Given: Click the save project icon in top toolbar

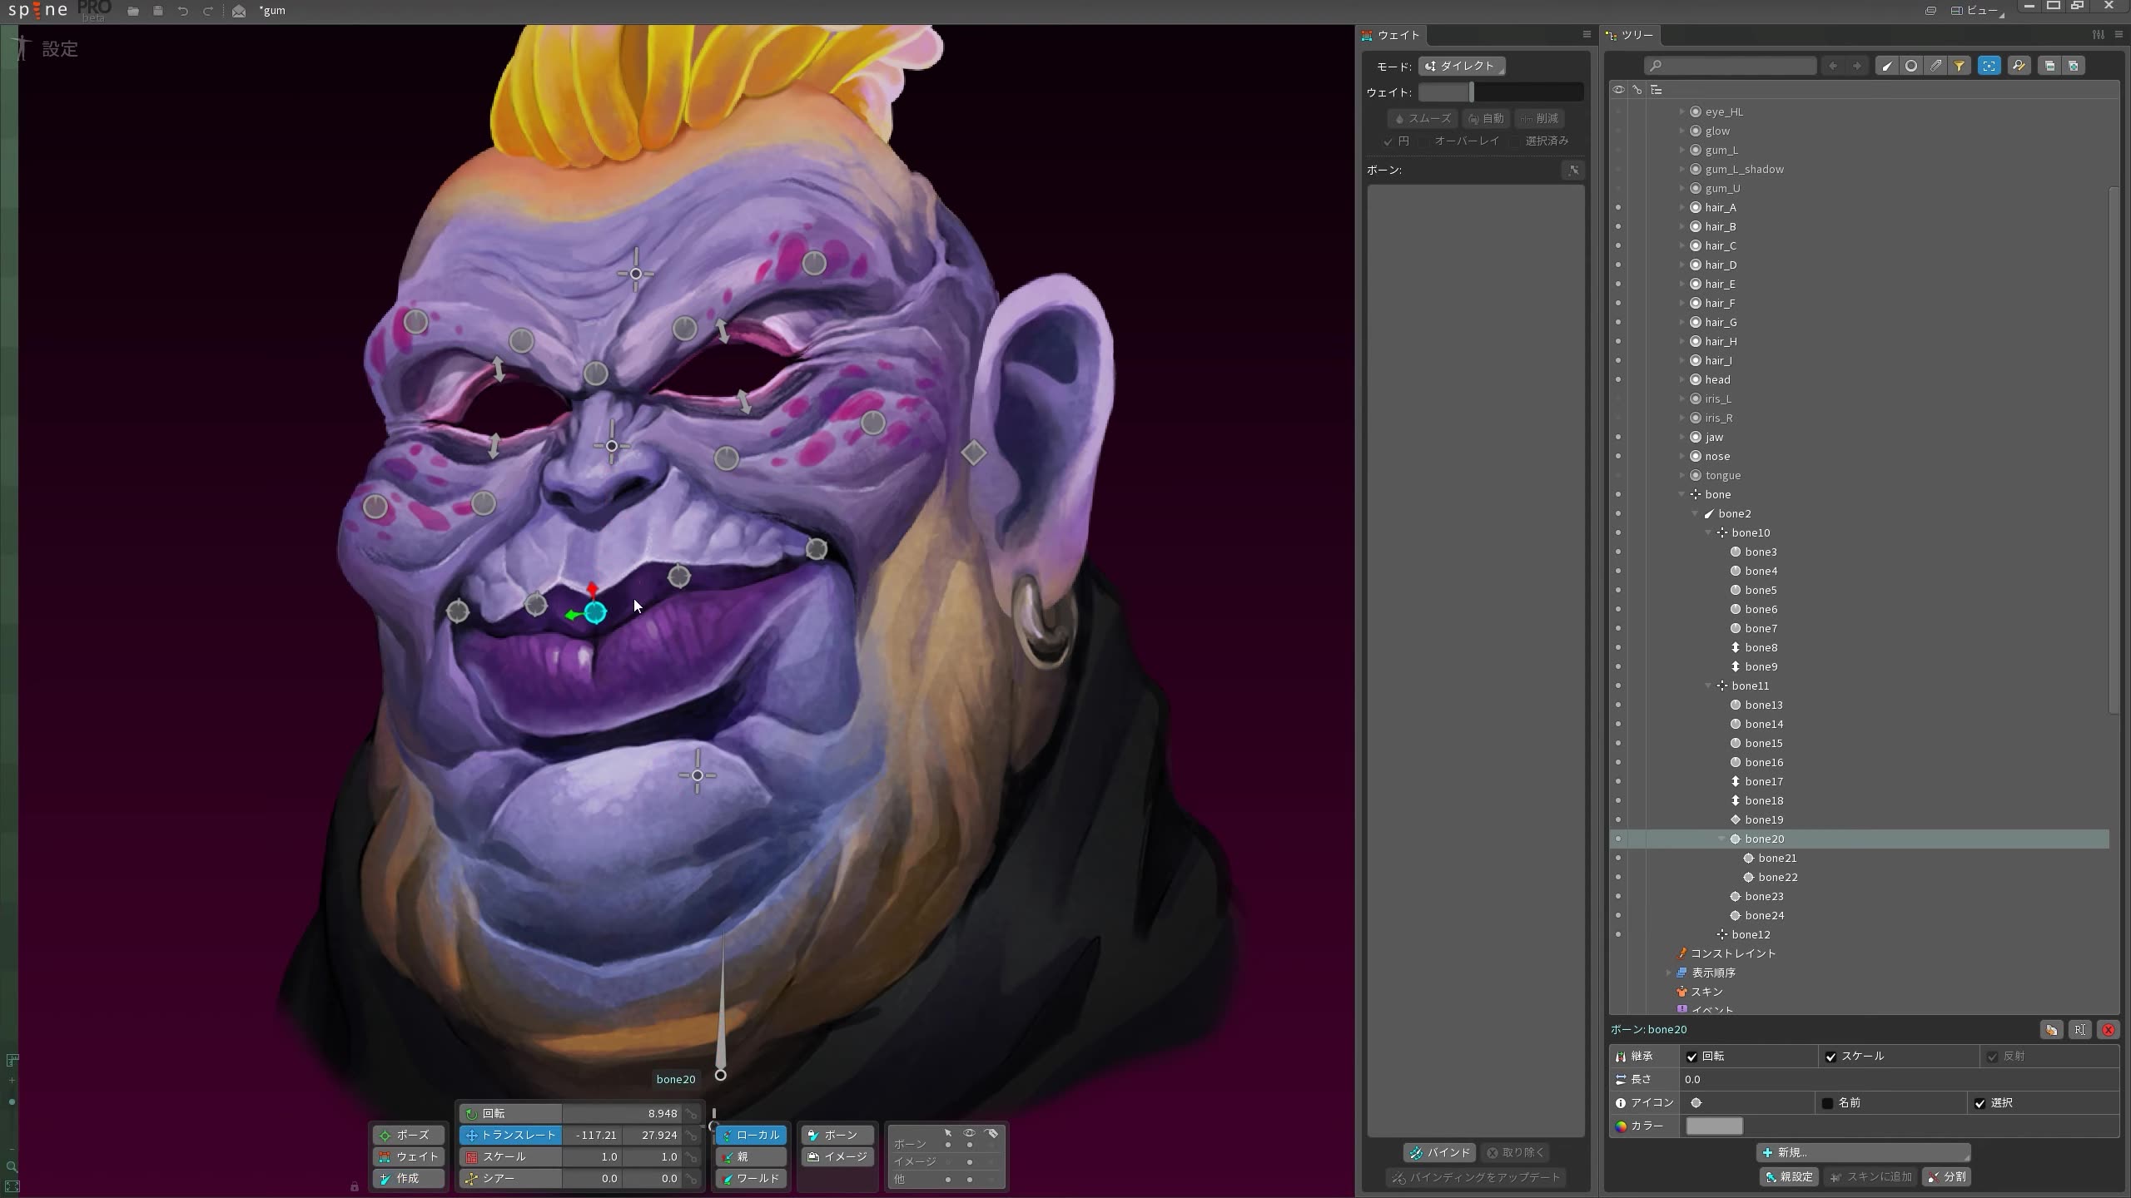Looking at the screenshot, I should click(158, 11).
